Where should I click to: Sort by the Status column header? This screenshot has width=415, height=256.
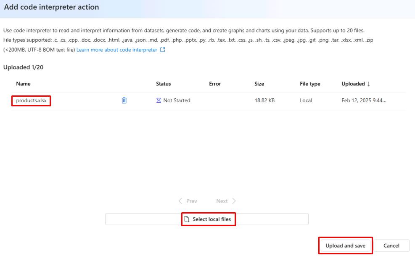point(163,84)
